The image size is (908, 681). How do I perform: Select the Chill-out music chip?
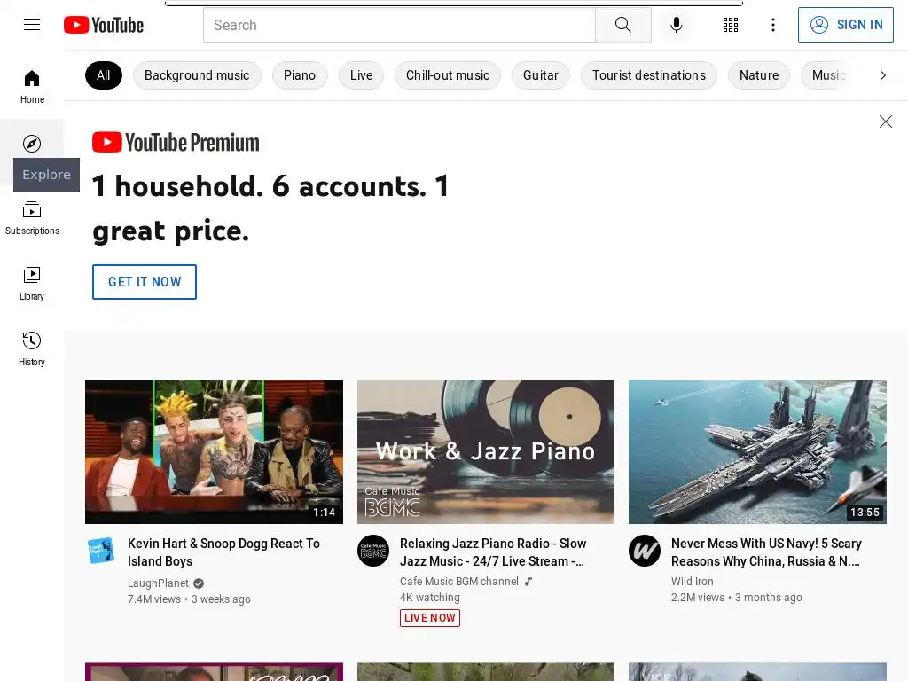tap(448, 75)
